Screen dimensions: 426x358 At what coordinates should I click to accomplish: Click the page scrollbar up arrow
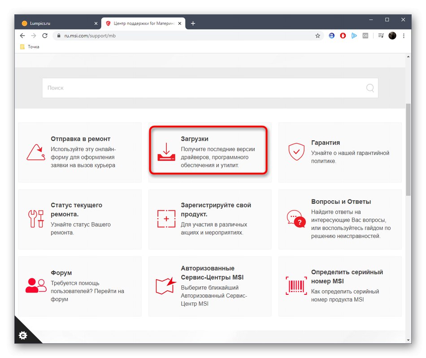(x=408, y=57)
